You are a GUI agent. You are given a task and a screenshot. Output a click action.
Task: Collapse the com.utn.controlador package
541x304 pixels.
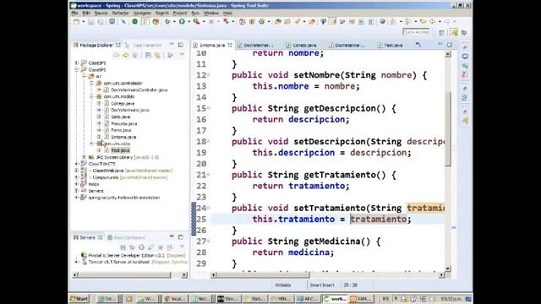coord(91,83)
